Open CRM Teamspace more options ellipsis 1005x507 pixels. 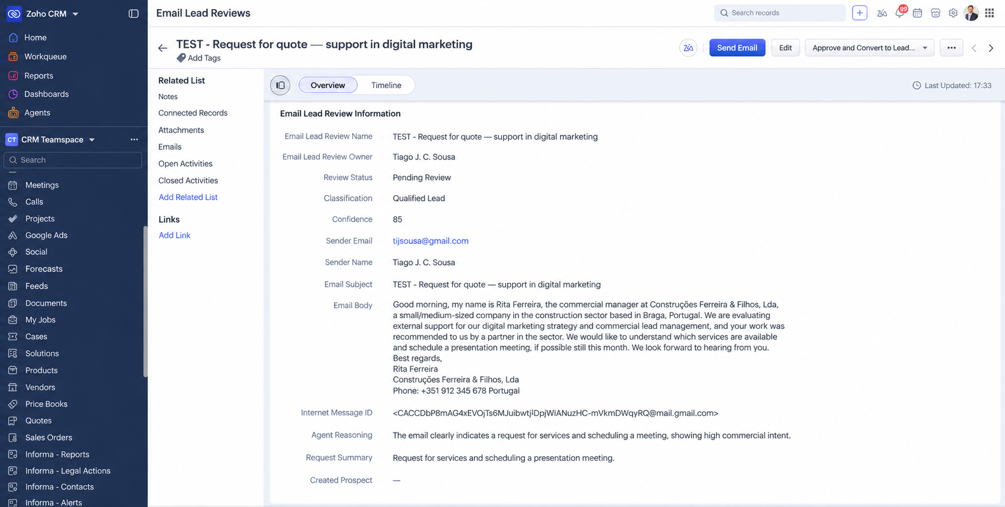pos(134,139)
